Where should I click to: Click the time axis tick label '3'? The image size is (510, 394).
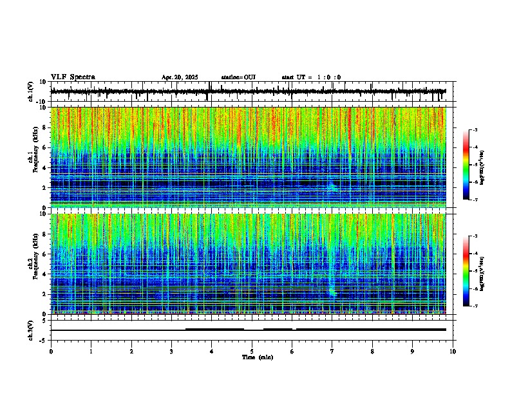click(x=171, y=352)
